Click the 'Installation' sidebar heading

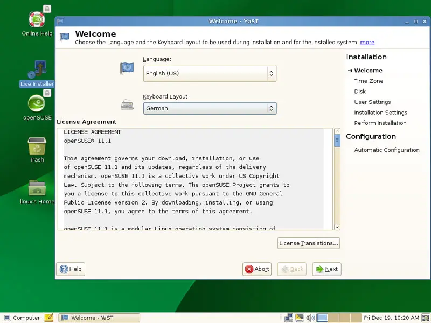[x=366, y=57]
